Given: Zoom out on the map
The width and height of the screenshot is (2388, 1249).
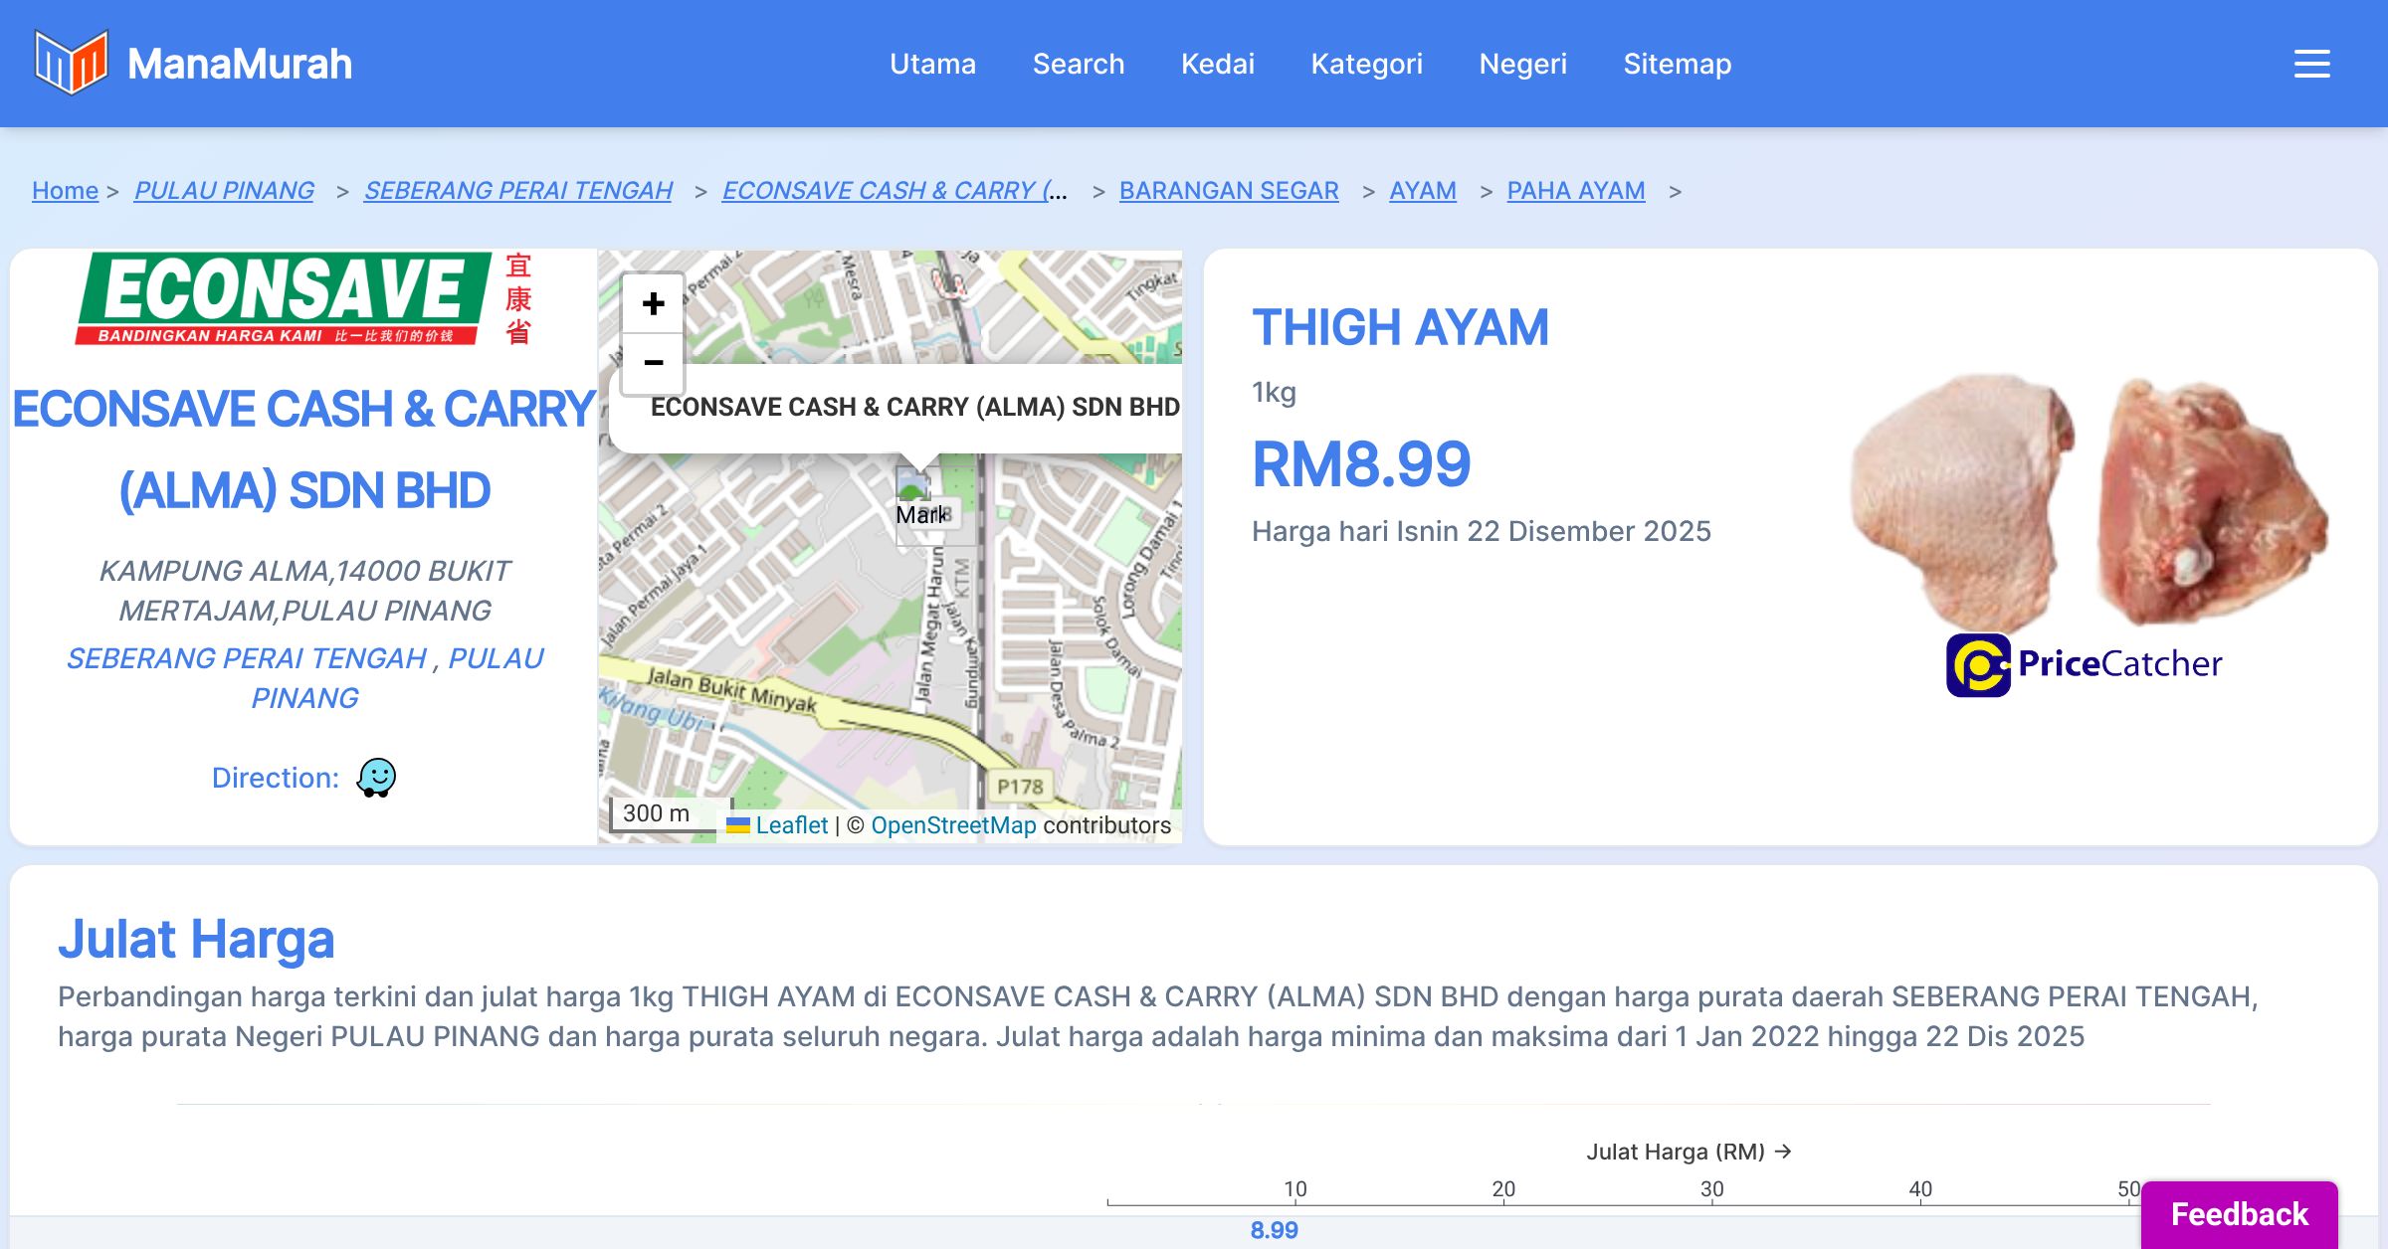Looking at the screenshot, I should click(x=653, y=363).
